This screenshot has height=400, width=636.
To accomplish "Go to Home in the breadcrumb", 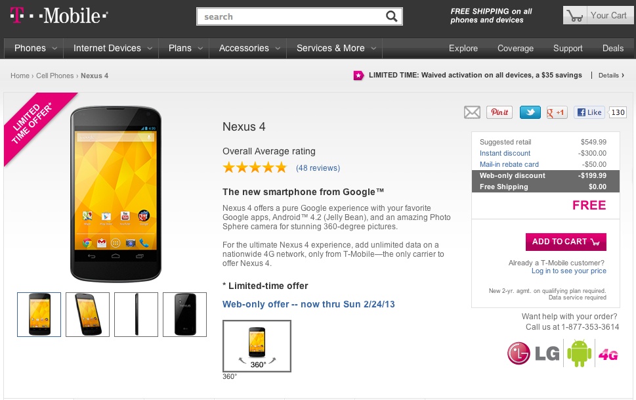I will (20, 76).
